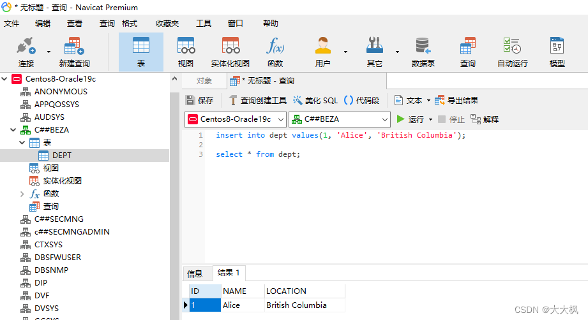Open the 用户 dropdown arrow
The image size is (588, 320).
345,52
